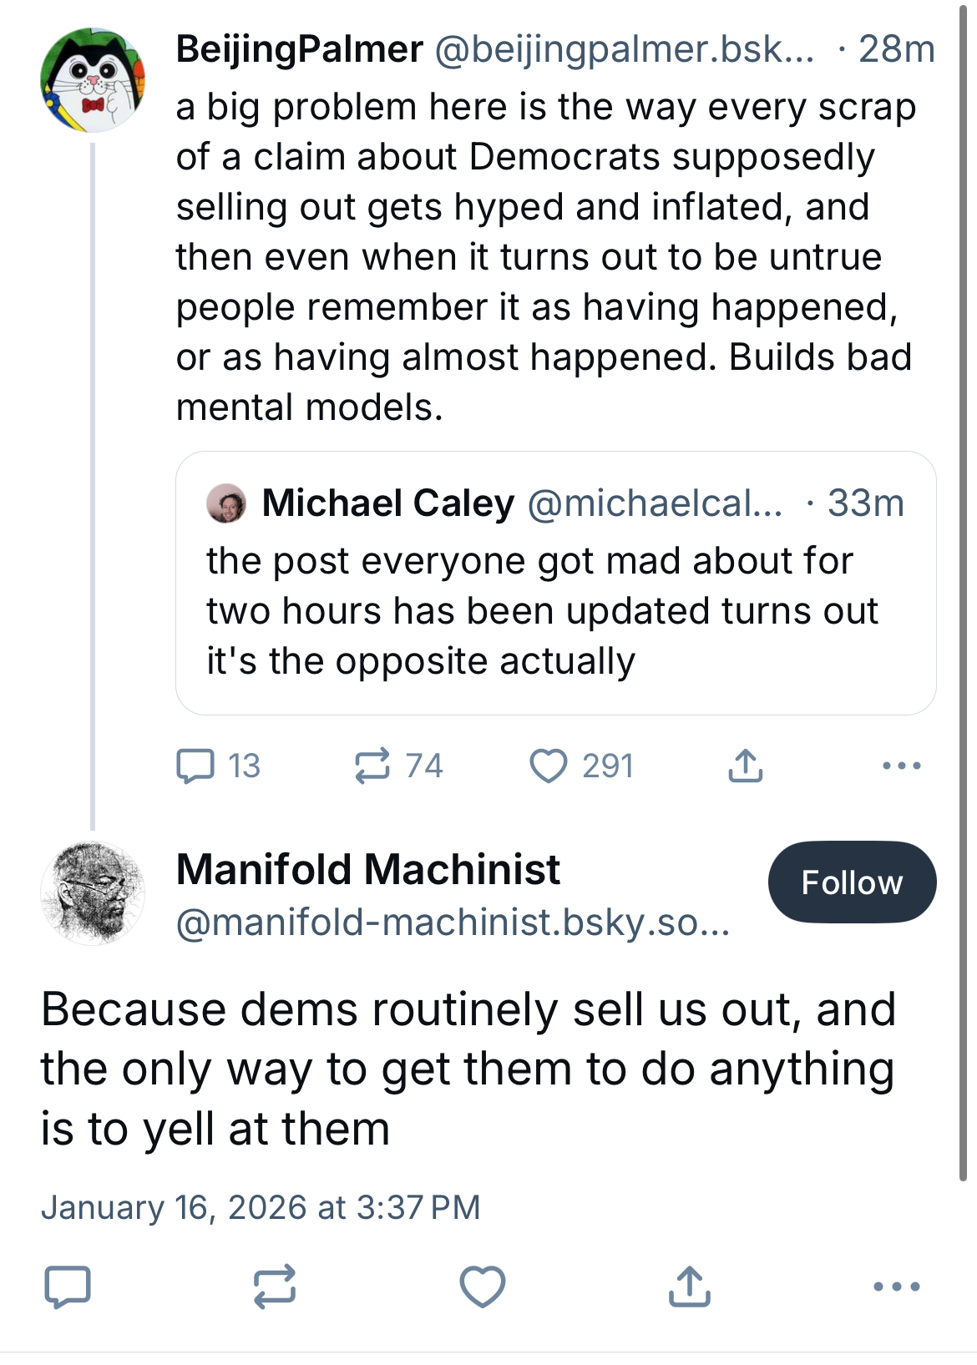This screenshot has width=977, height=1365.
Task: Open the @manifold-machinist.bsky.so handle link
Action: point(453,923)
